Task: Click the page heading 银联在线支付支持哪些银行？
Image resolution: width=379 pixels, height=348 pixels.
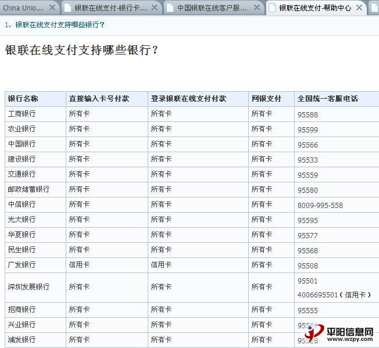Action: click(81, 50)
